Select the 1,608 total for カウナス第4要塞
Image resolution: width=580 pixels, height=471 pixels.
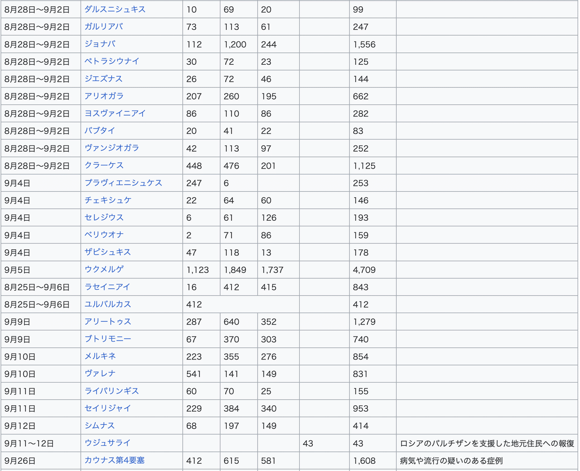(364, 461)
